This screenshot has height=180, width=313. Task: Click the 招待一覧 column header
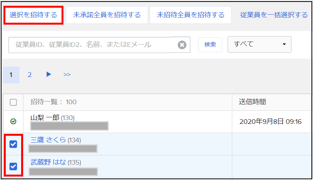pyautogui.click(x=53, y=102)
